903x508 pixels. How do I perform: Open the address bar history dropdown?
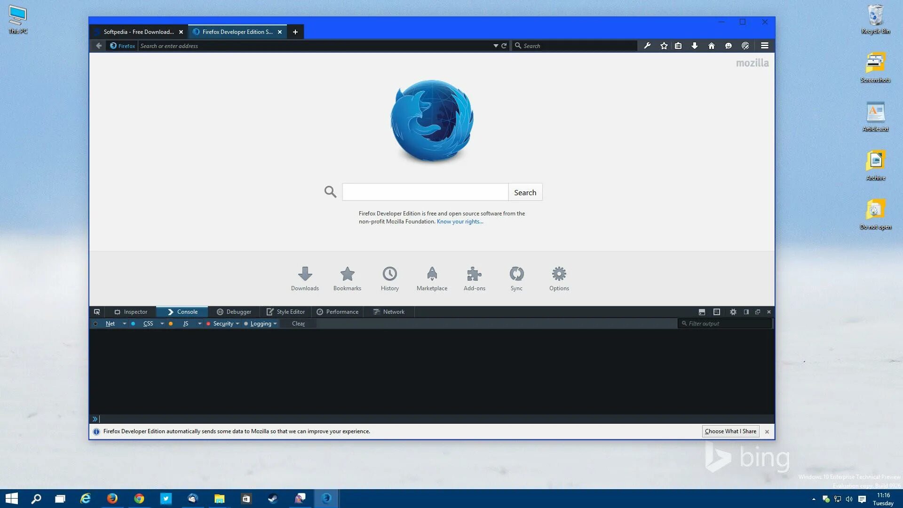click(495, 46)
